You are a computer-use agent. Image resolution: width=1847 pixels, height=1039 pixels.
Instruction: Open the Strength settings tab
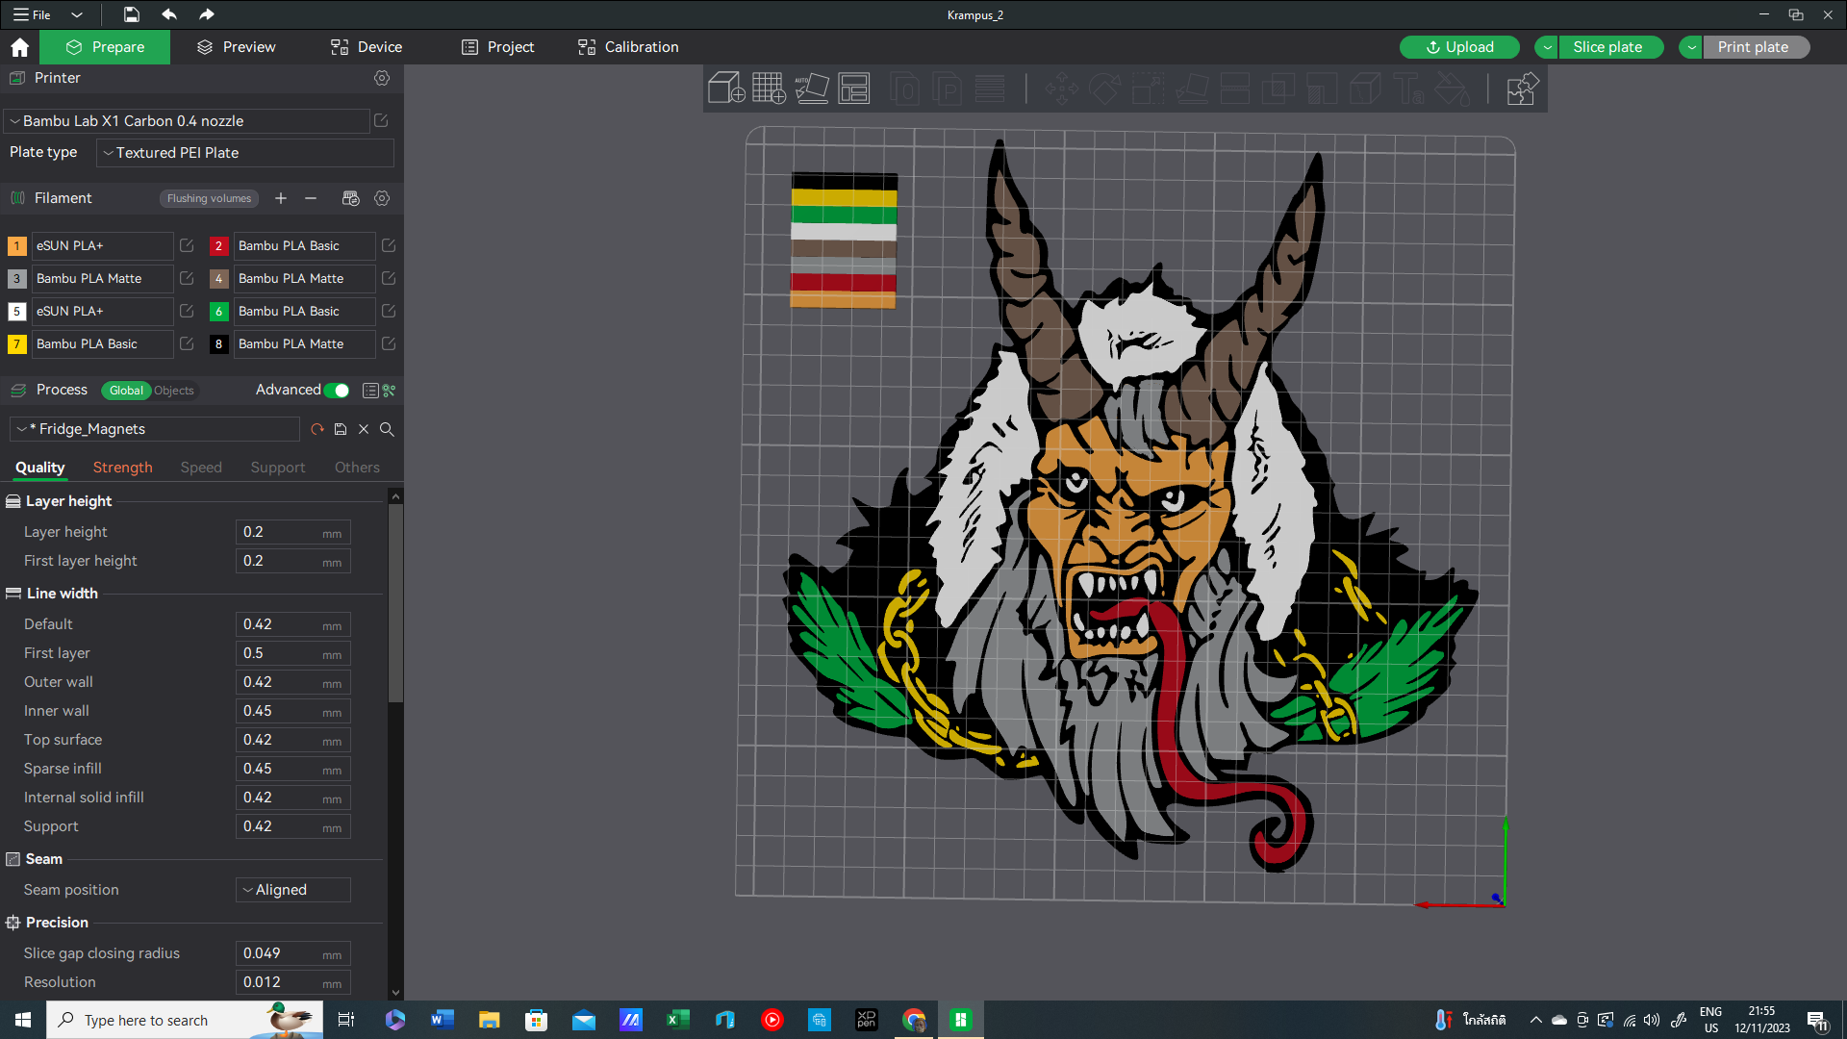coord(123,468)
